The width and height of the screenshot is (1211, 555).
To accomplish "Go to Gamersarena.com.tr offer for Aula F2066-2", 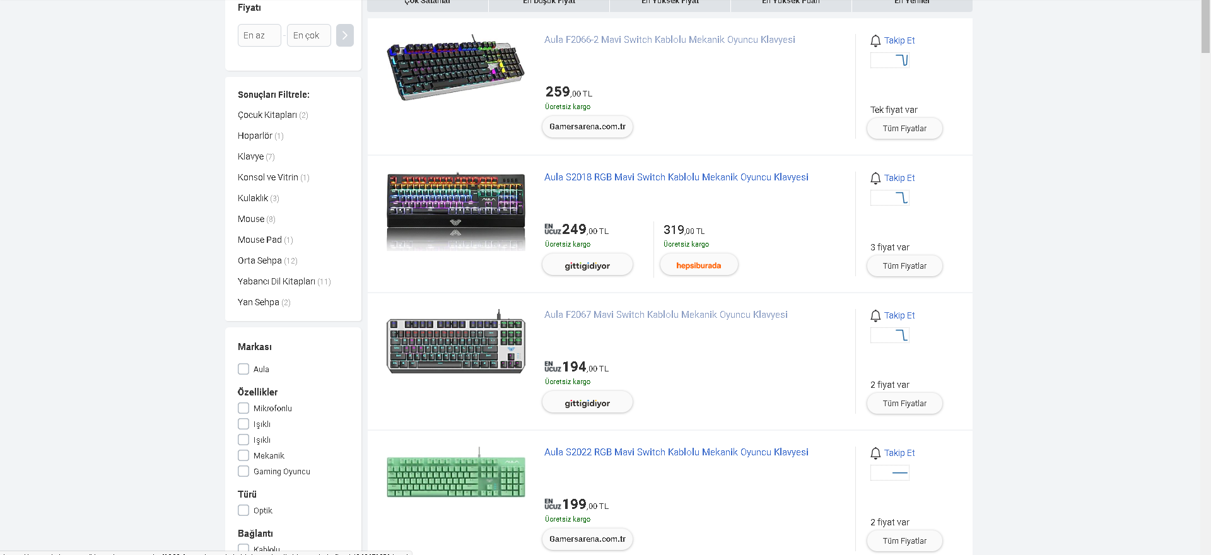I will [x=587, y=127].
